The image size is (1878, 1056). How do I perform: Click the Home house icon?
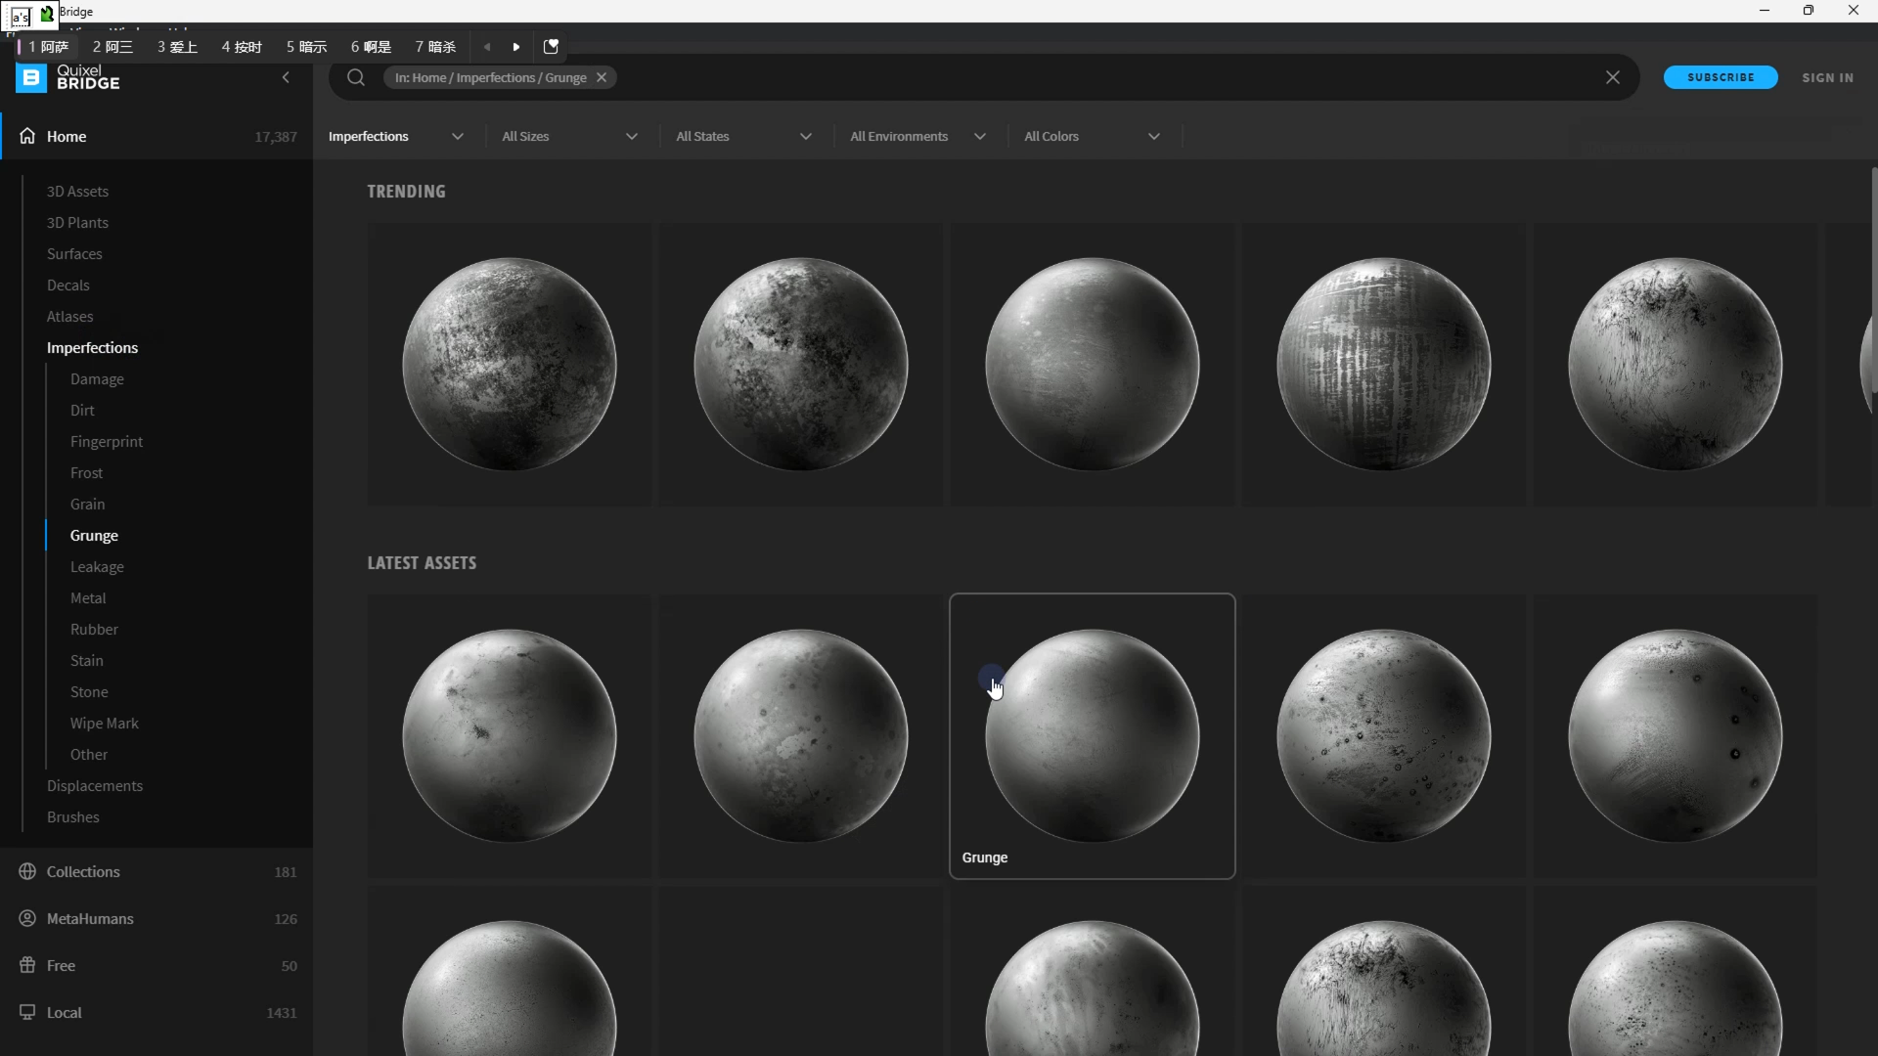27,136
